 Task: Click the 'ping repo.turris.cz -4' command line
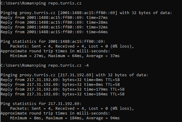(x=45, y=65)
